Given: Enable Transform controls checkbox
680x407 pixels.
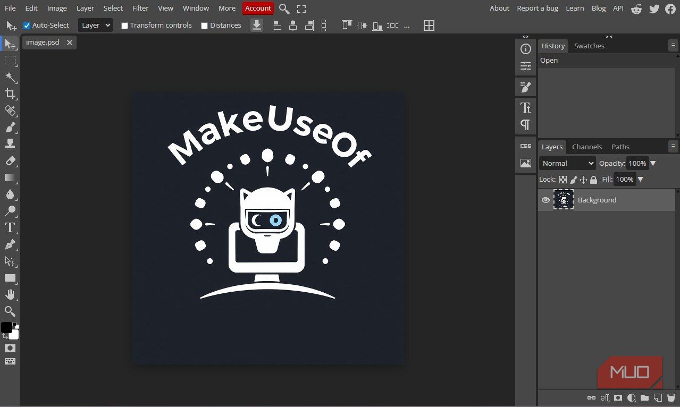Looking at the screenshot, I should (x=124, y=26).
